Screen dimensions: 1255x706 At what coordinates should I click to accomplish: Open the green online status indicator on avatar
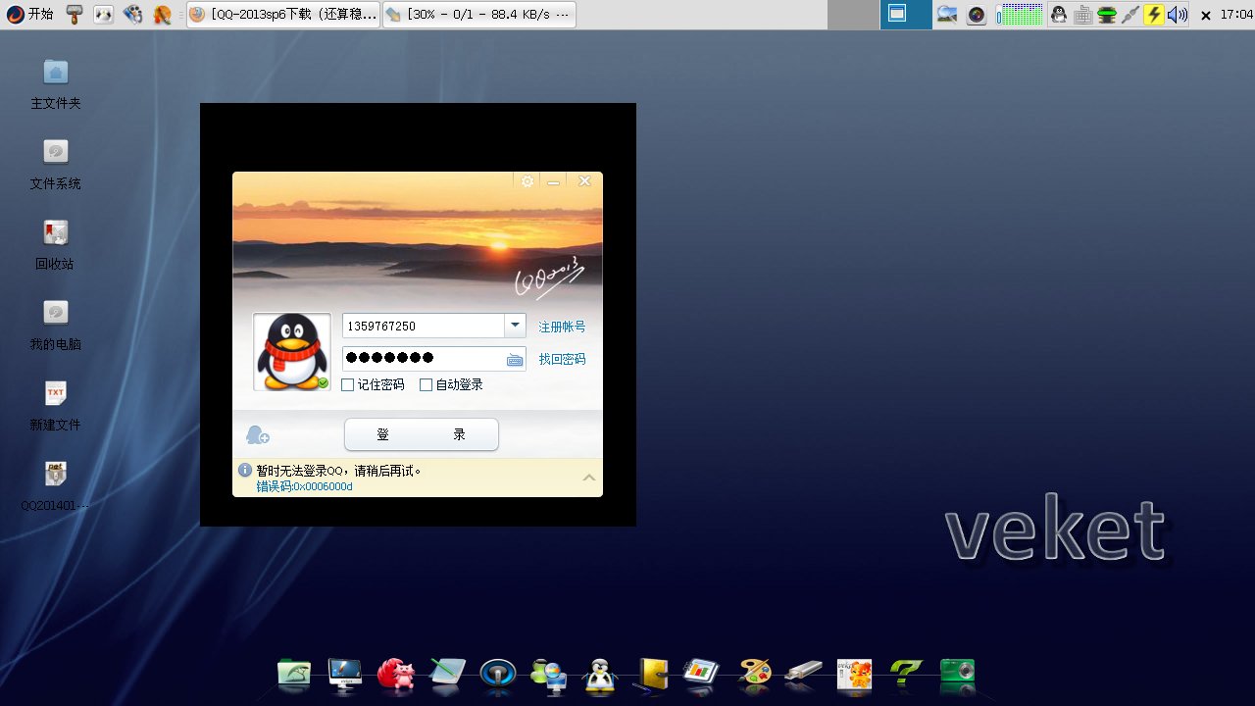coord(323,382)
